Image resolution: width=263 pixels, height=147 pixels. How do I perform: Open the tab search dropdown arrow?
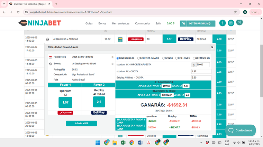(x=4, y=4)
